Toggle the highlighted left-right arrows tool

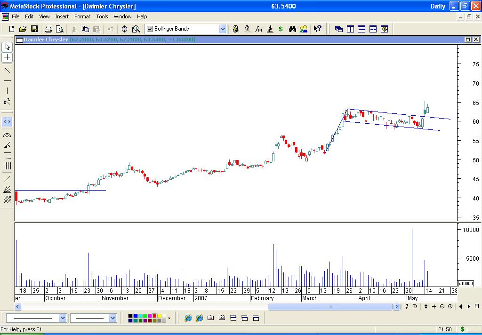[x=8, y=122]
